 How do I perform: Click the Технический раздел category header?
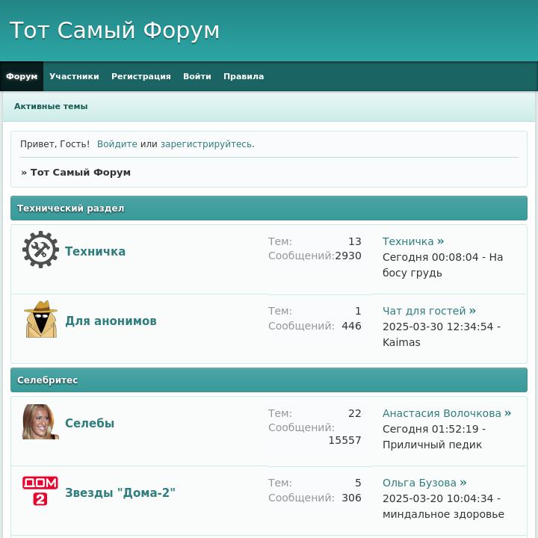click(269, 208)
